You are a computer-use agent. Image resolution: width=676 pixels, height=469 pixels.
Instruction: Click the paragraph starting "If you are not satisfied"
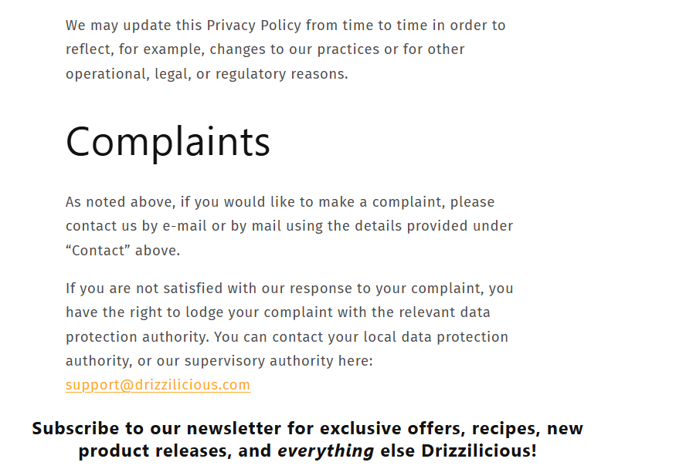(x=289, y=325)
